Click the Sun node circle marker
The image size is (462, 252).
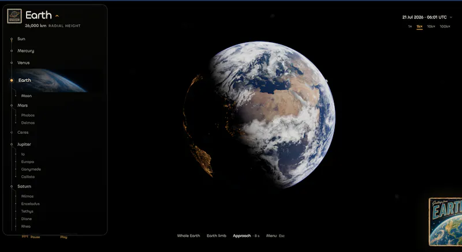point(12,39)
